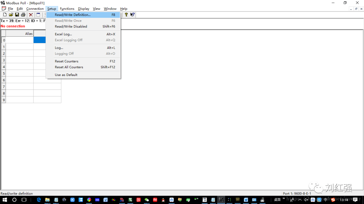This screenshot has width=364, height=204.
Task: Choose Read/Write Disabled option
Action: 71,27
